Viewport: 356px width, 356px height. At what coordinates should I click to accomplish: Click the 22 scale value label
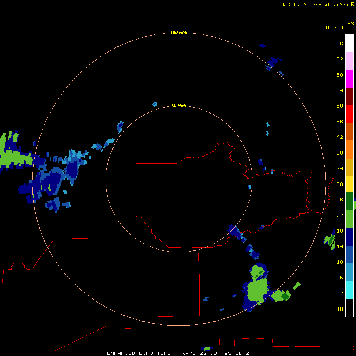click(340, 216)
